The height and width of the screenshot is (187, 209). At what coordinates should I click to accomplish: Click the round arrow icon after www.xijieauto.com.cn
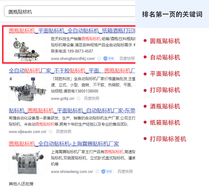pos(51,132)
